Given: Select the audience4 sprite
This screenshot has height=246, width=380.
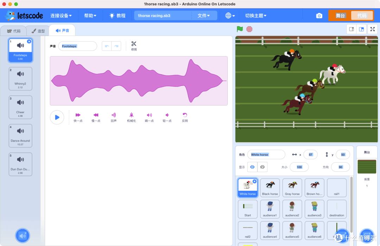Looking at the screenshot, I should pyautogui.click(x=270, y=230).
